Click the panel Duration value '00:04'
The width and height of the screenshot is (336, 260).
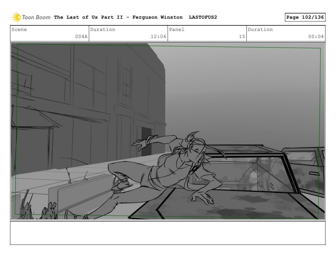(x=316, y=36)
